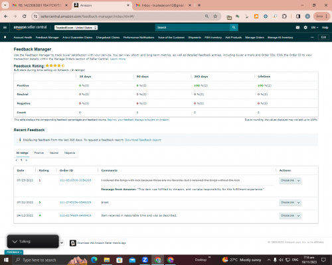Open Microsoft Edge from taskbar

94,260
